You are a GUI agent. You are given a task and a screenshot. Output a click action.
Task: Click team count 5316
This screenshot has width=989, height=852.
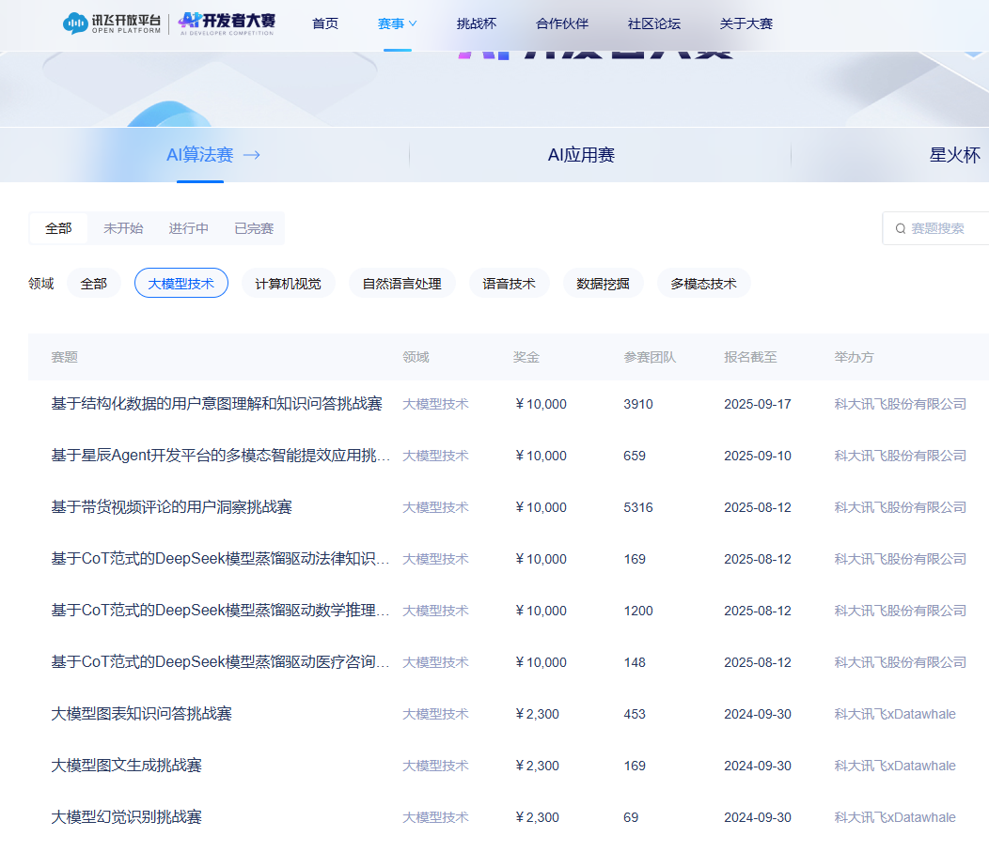click(x=638, y=507)
